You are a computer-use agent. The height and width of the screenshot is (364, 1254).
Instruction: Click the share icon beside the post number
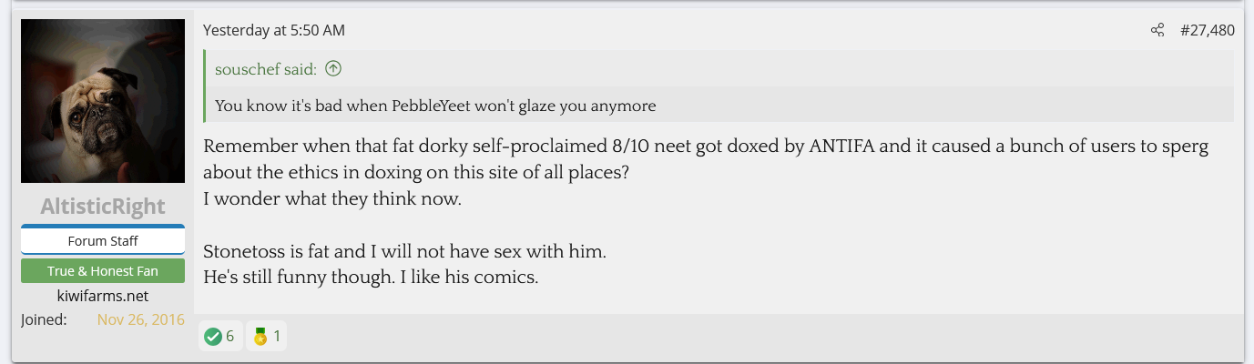(x=1157, y=31)
